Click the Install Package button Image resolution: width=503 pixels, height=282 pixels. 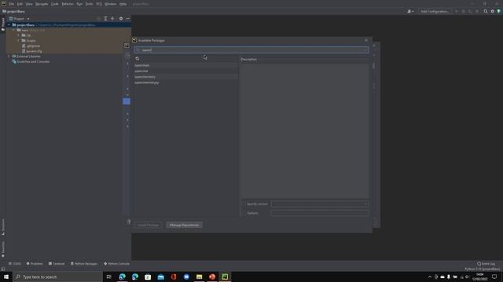149,225
